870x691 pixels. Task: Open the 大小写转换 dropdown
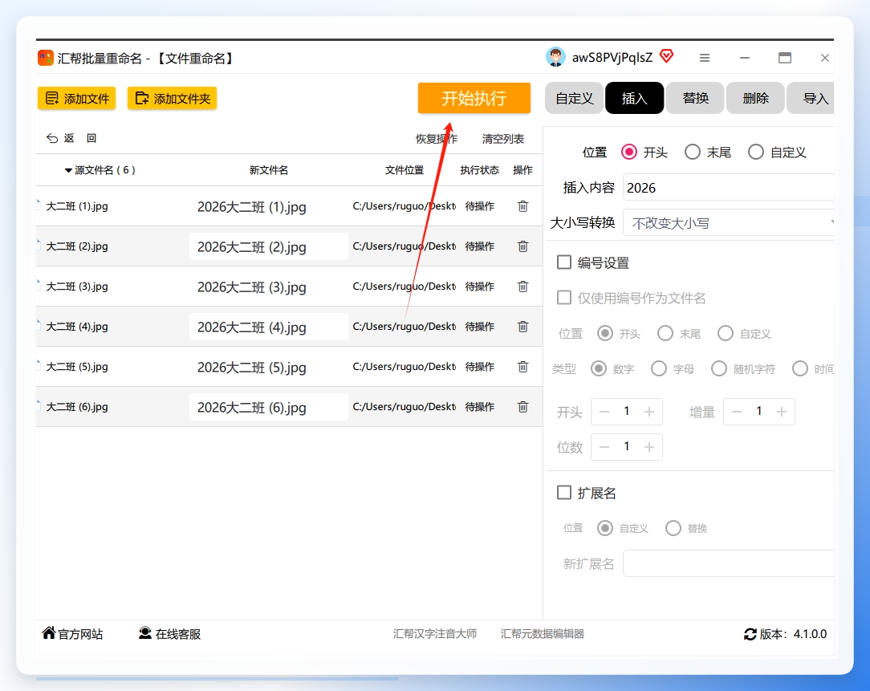(729, 223)
